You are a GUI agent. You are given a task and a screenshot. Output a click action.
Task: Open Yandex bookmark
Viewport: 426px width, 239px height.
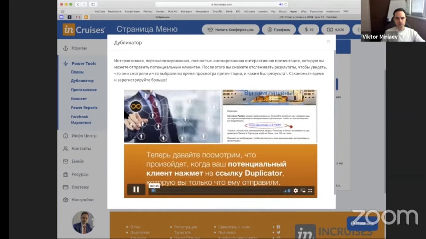coord(160,11)
